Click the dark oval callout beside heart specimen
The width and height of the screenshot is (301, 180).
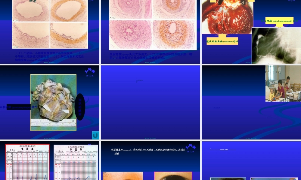click(x=80, y=107)
